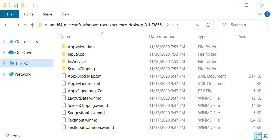Go forward with the Forward arrow
Viewport: 271px width, 140px height.
[17, 25]
